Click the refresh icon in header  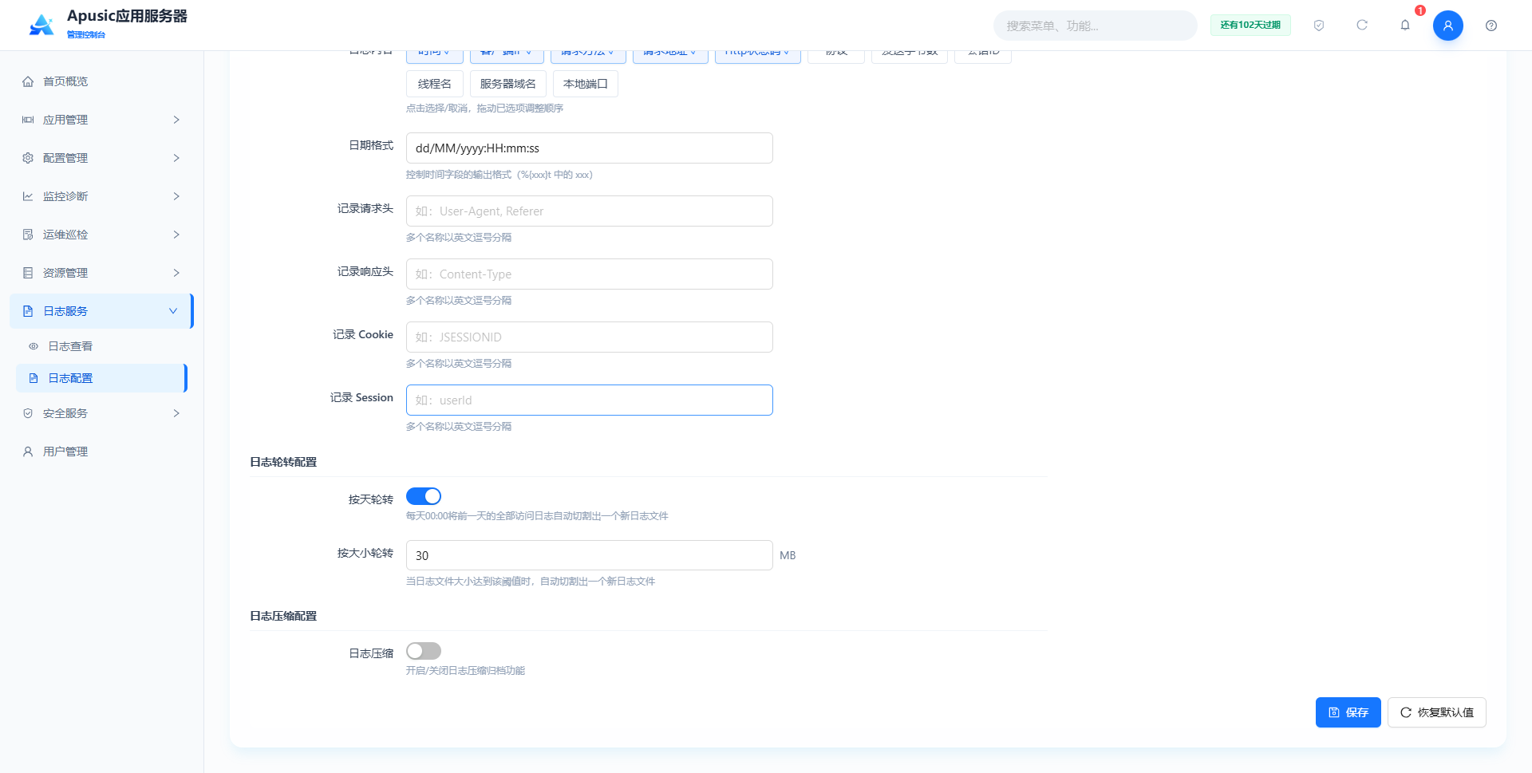[1362, 26]
